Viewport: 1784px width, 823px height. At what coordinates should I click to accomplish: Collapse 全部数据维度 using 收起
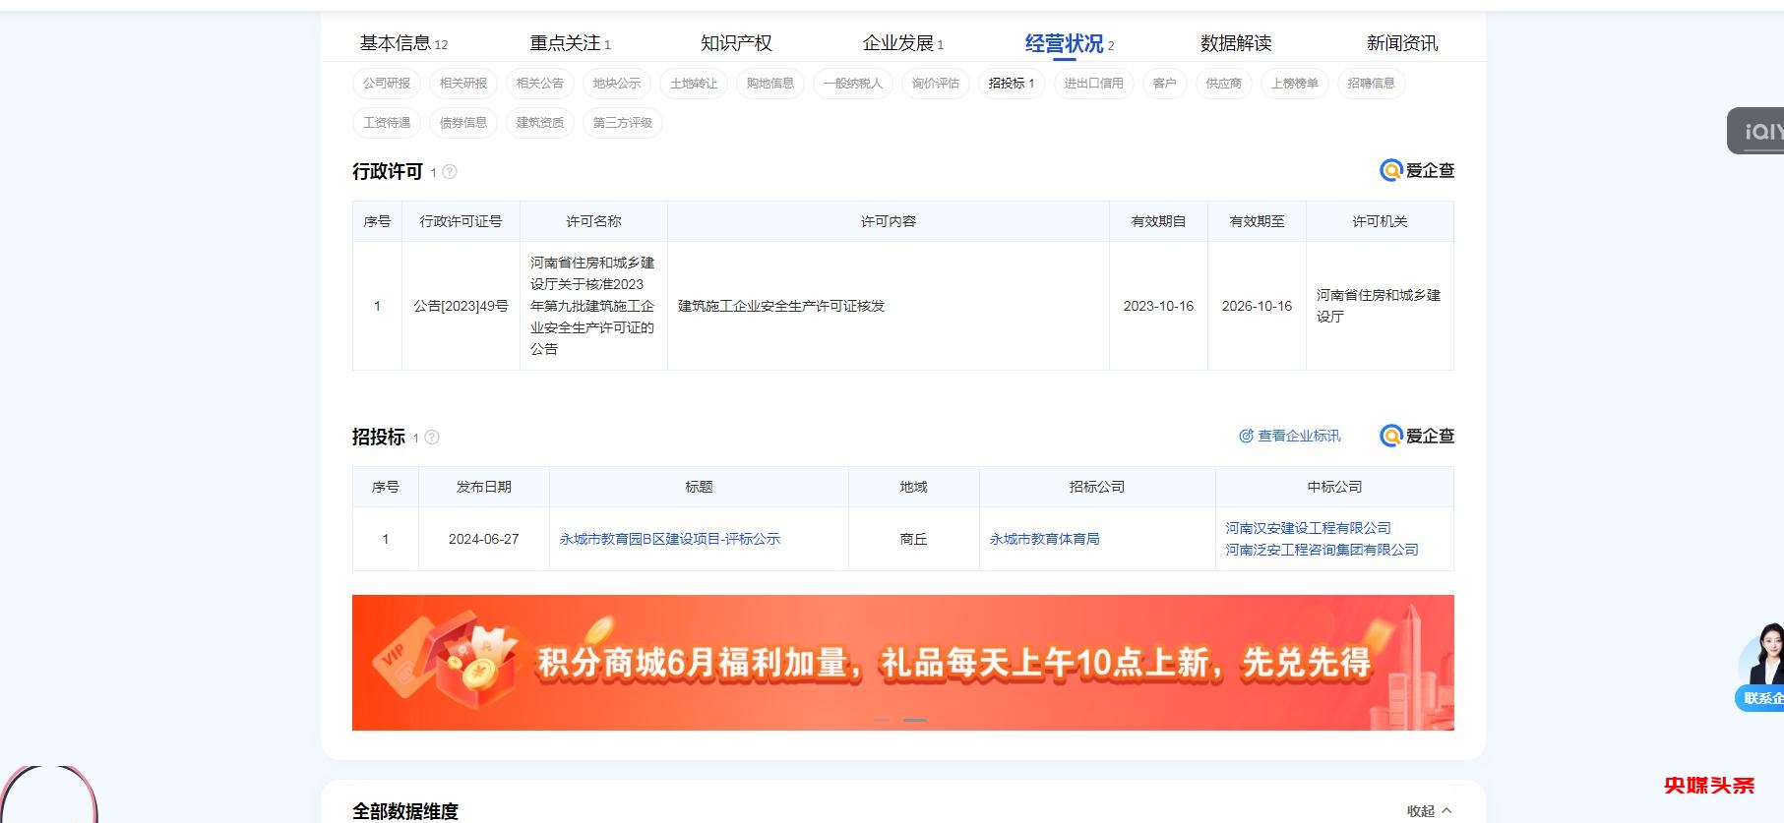pyautogui.click(x=1429, y=811)
